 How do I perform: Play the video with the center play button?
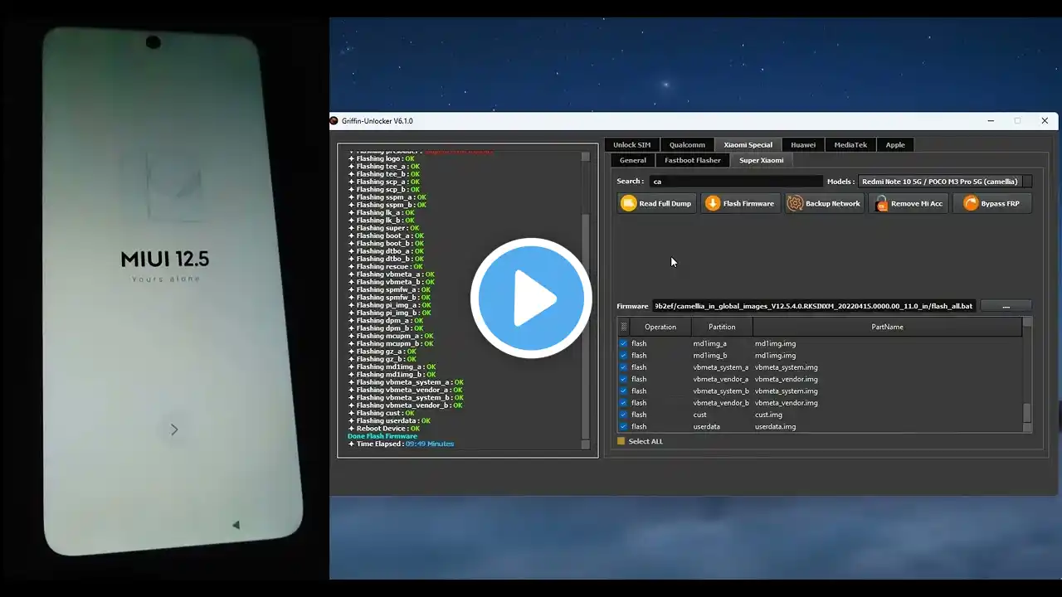click(x=531, y=298)
